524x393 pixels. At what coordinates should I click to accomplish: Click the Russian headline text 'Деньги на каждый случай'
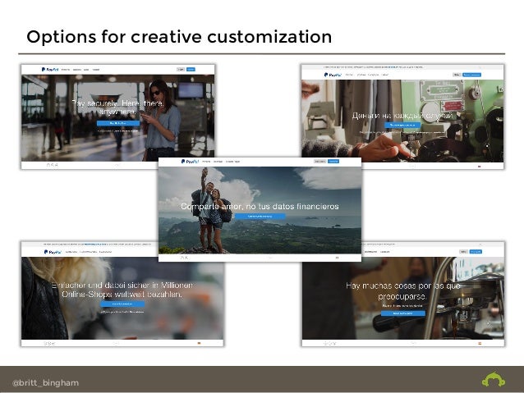click(x=402, y=116)
